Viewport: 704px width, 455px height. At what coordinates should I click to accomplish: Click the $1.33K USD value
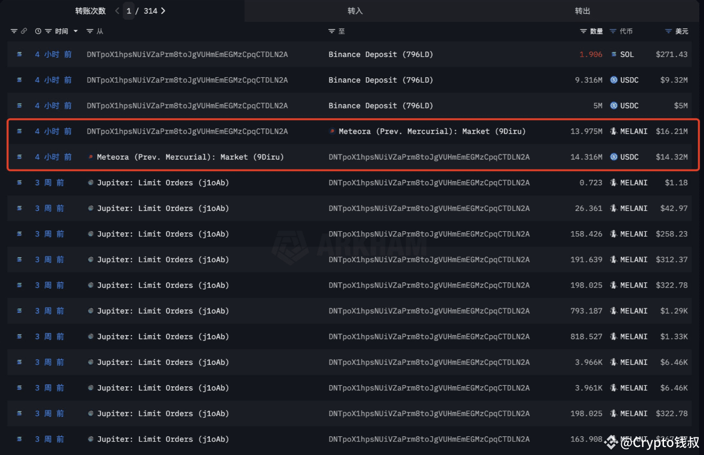click(674, 337)
